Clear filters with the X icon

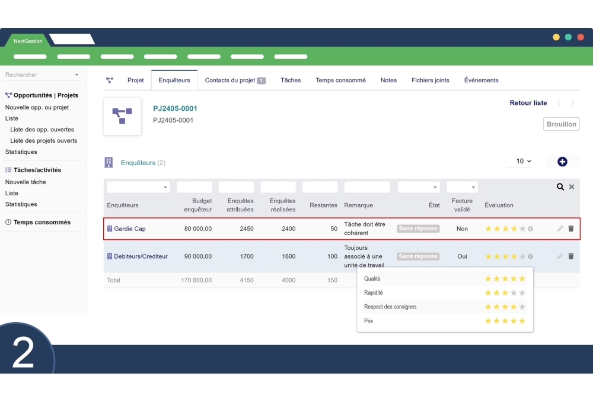(572, 187)
